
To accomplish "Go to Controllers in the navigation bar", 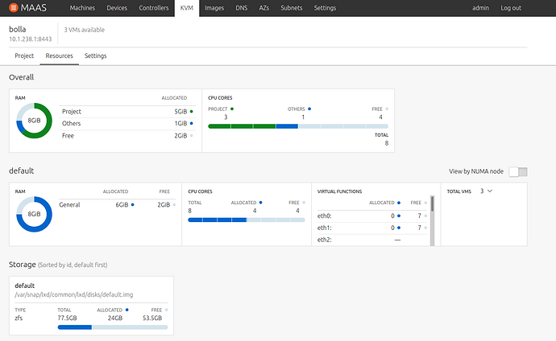I will pyautogui.click(x=154, y=8).
